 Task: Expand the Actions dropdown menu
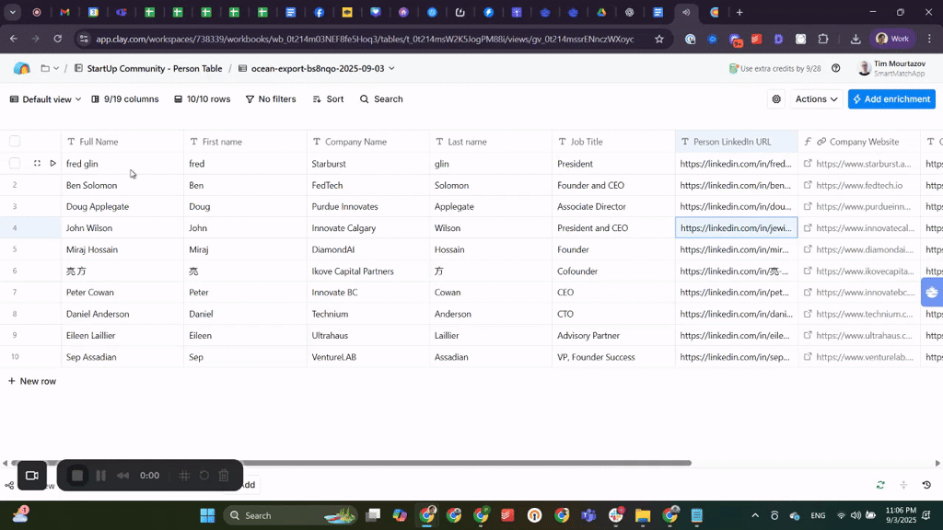click(x=816, y=99)
